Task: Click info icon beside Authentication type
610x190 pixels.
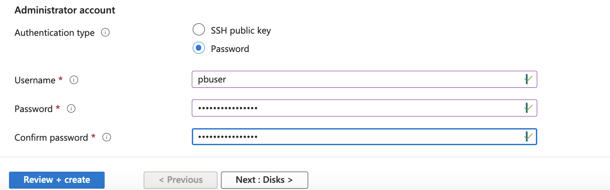Action: click(106, 33)
